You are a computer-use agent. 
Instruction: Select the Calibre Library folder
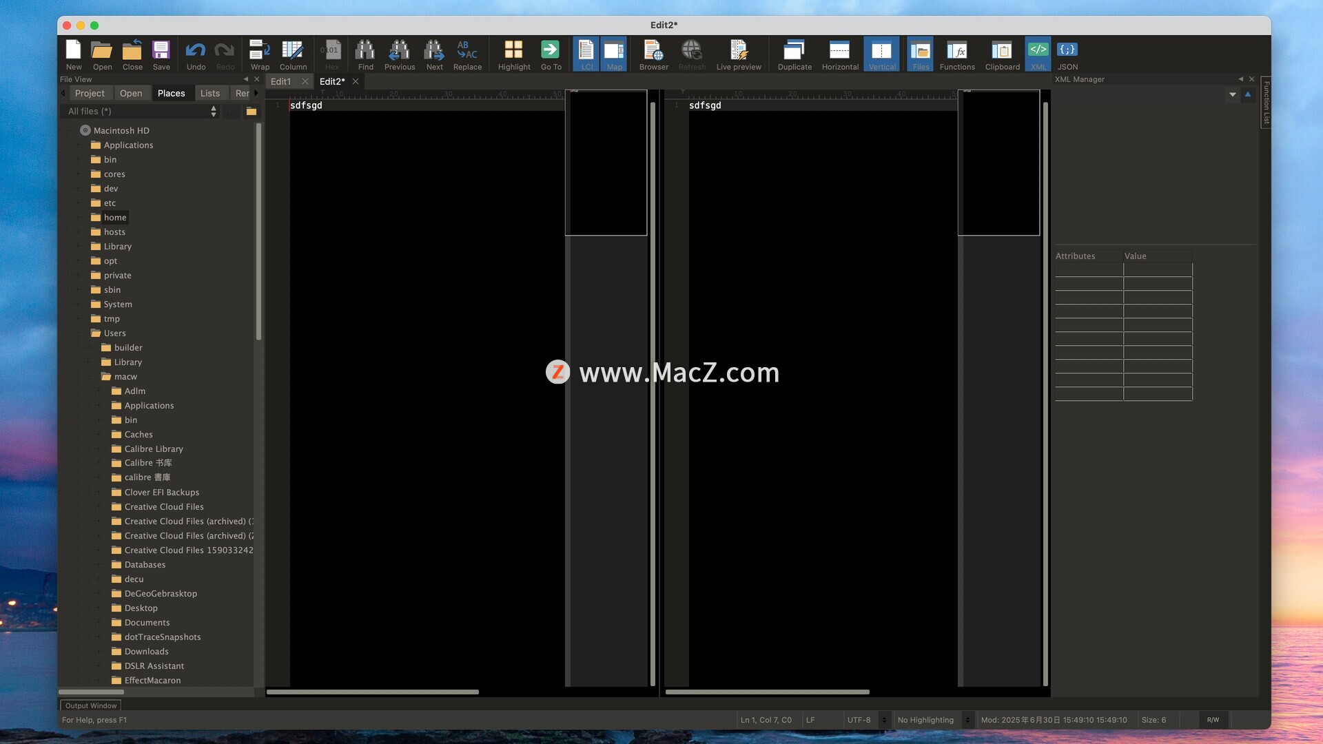click(154, 448)
